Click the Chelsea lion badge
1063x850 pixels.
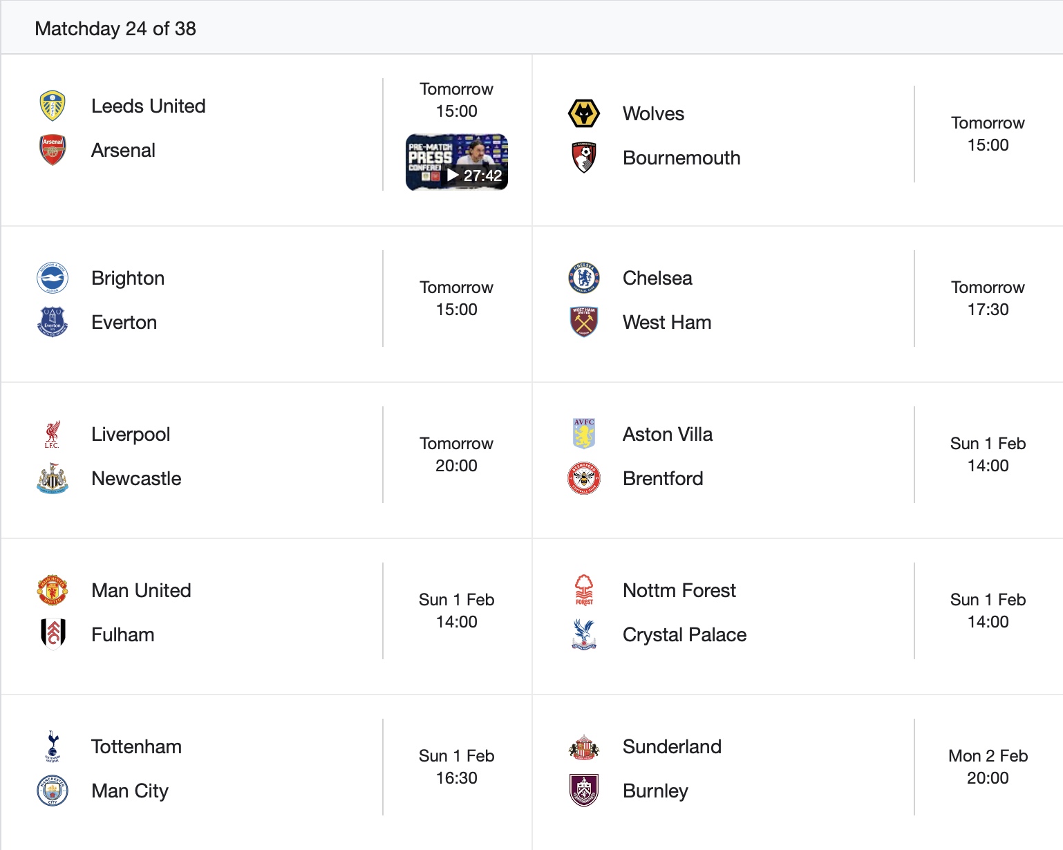584,278
